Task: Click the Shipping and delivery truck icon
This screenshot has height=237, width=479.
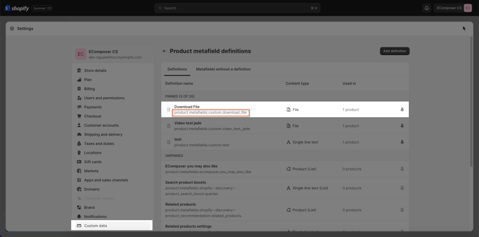Action: (x=79, y=134)
